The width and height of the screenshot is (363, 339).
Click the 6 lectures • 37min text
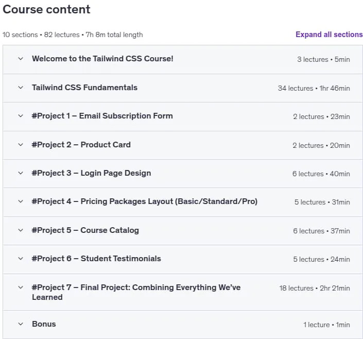click(x=322, y=231)
